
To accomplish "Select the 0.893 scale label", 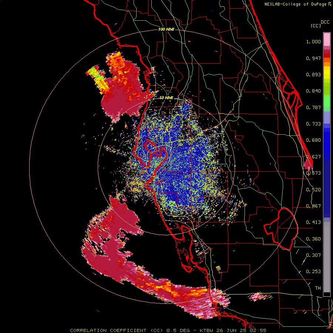I will (x=313, y=74).
